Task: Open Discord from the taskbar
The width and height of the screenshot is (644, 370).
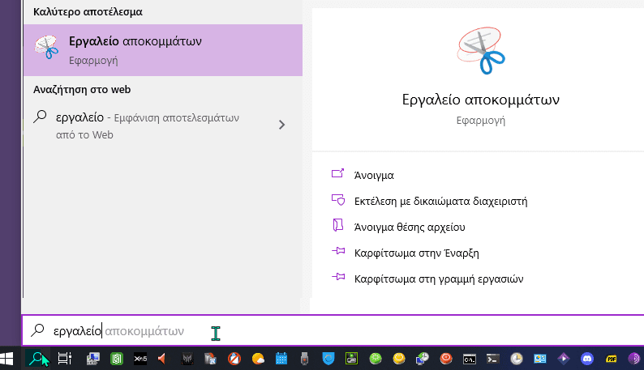Action: point(587,359)
